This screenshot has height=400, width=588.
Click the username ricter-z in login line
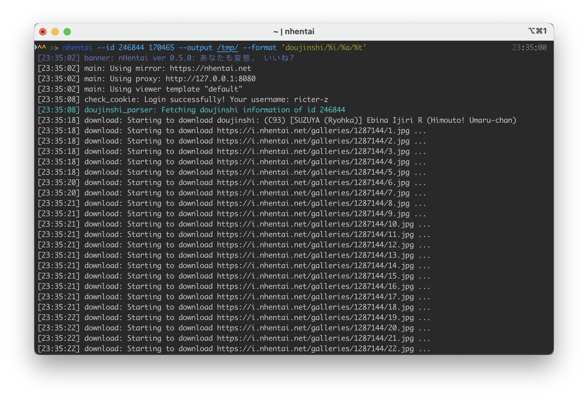[x=311, y=100]
